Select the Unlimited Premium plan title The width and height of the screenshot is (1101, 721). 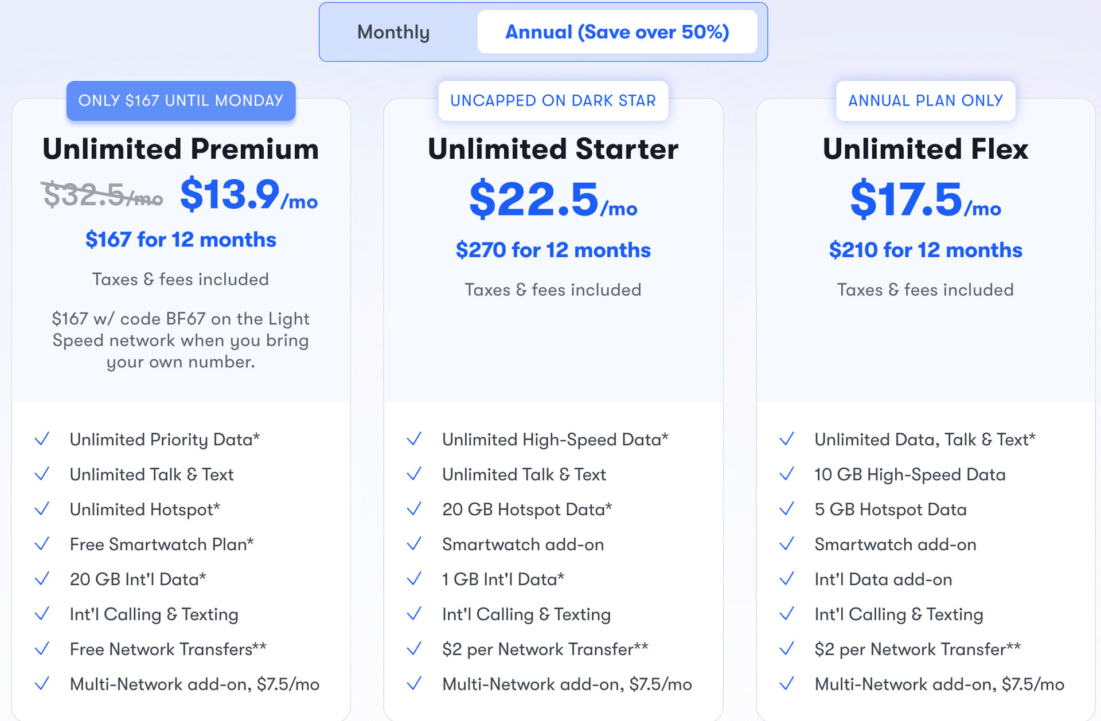click(x=181, y=149)
